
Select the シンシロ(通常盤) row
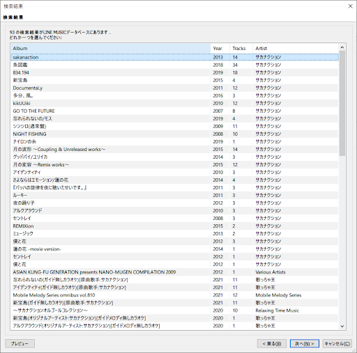pyautogui.click(x=174, y=126)
